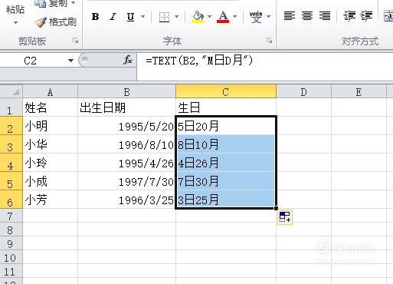Select column A header

tap(50, 92)
